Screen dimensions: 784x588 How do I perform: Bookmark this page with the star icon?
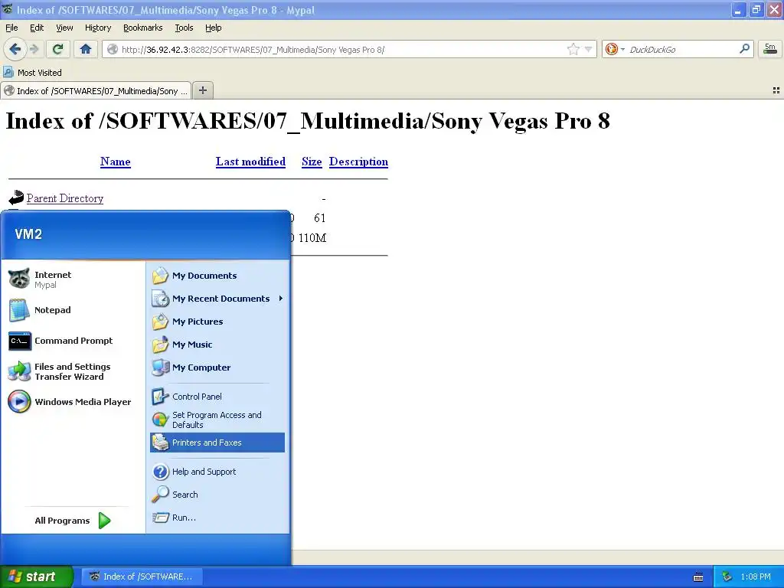[x=573, y=49]
